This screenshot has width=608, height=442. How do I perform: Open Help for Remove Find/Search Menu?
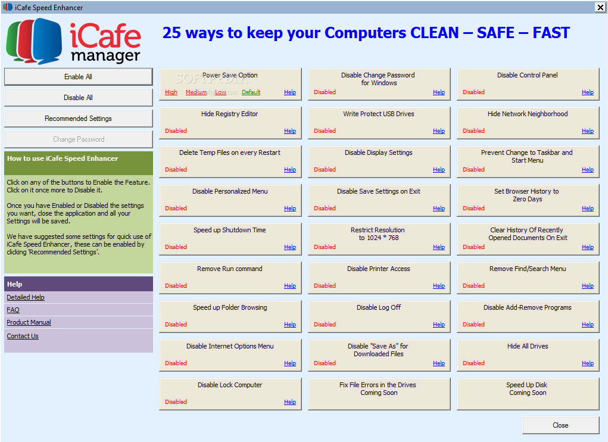(588, 286)
